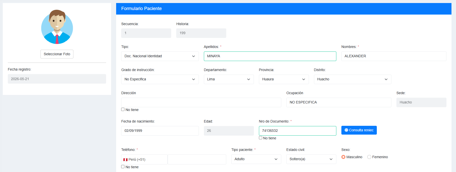
Task: Click the empty Dirección input field
Action: pyautogui.click(x=201, y=102)
